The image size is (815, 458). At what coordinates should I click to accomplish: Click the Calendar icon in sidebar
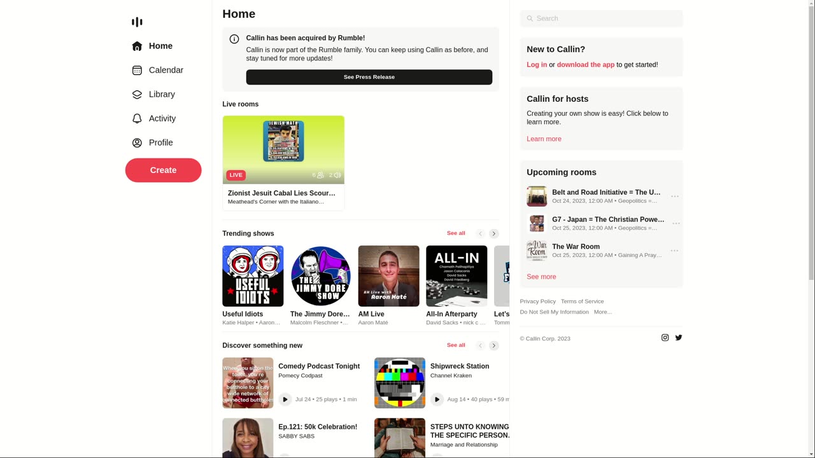point(137,70)
